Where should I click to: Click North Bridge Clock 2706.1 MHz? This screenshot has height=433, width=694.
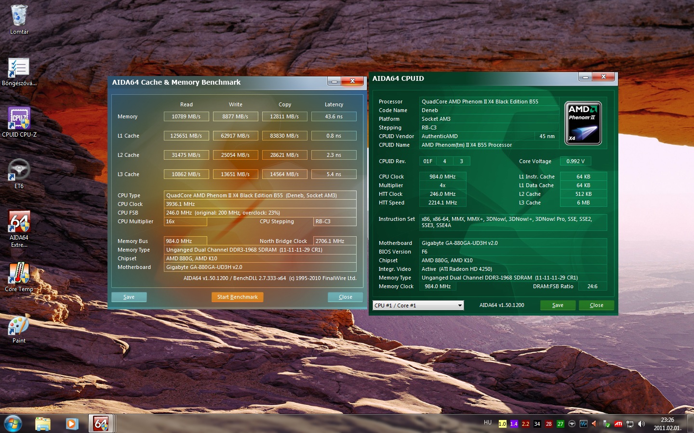coord(334,241)
